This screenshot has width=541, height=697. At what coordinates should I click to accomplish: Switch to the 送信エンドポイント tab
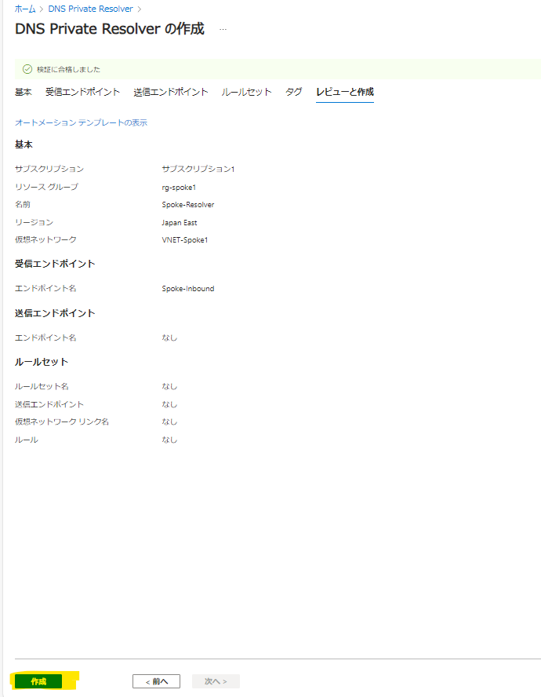click(x=171, y=92)
